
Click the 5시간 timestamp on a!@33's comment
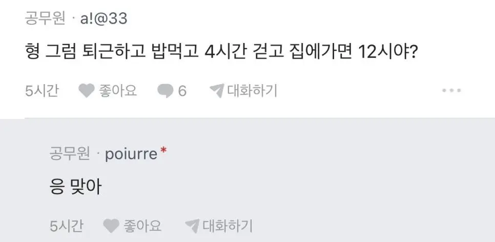42,91
